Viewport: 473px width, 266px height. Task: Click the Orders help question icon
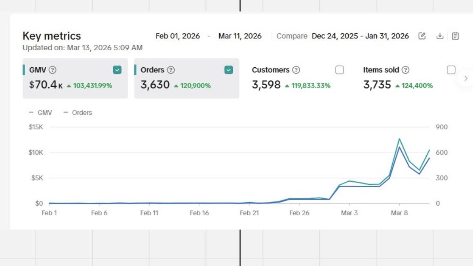pos(171,70)
